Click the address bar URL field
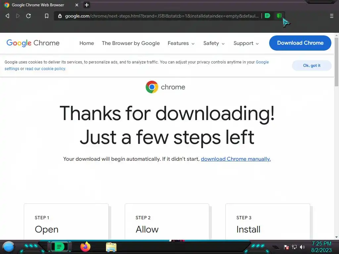 (x=162, y=16)
